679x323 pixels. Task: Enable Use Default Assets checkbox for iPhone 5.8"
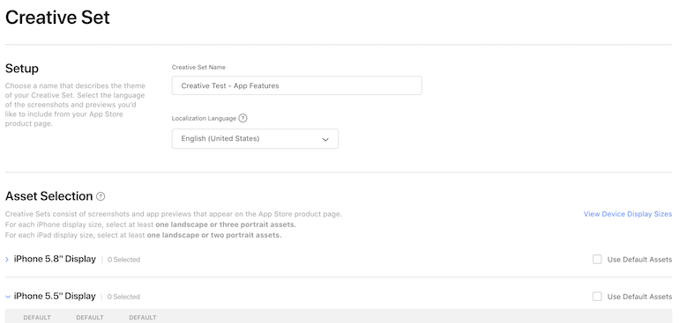point(597,260)
